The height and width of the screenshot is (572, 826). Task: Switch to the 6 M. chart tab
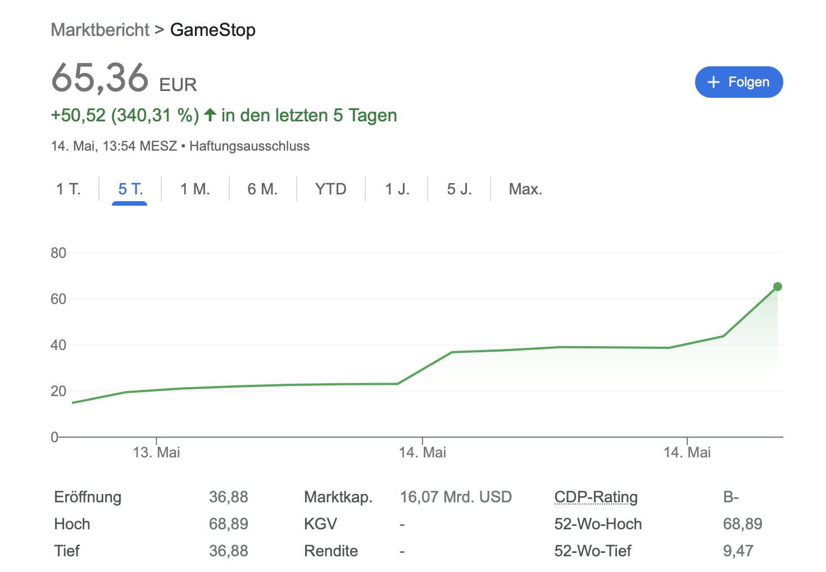tap(262, 189)
